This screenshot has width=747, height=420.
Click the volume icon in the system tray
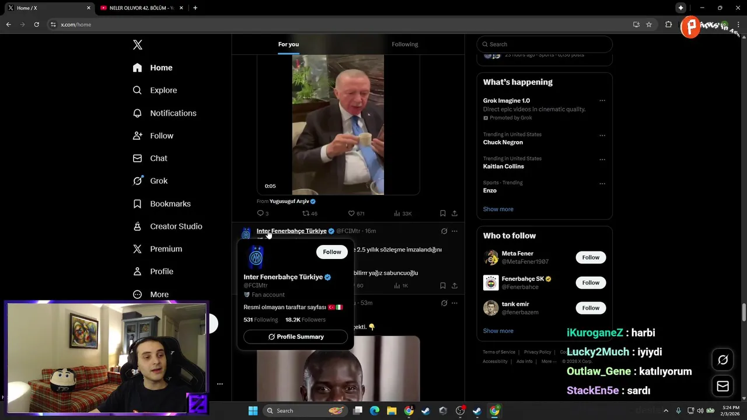pos(700,411)
